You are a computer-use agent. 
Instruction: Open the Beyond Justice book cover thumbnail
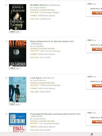click(x=18, y=17)
